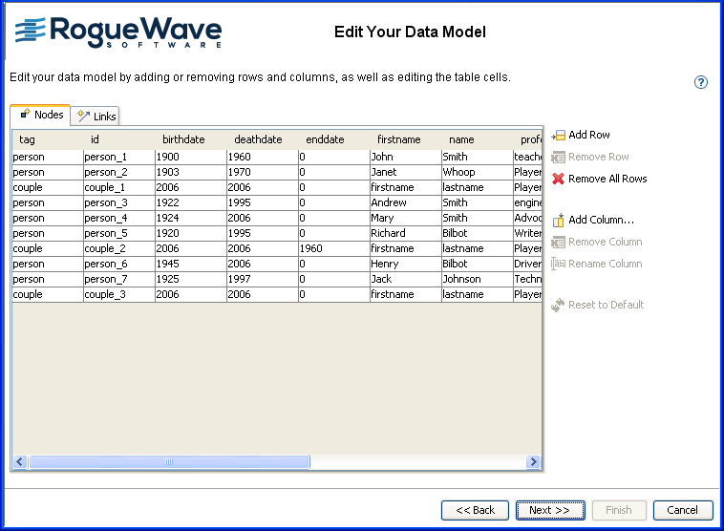Click the red Remove All Rows icon
Image resolution: width=724 pixels, height=531 pixels.
pyautogui.click(x=559, y=179)
